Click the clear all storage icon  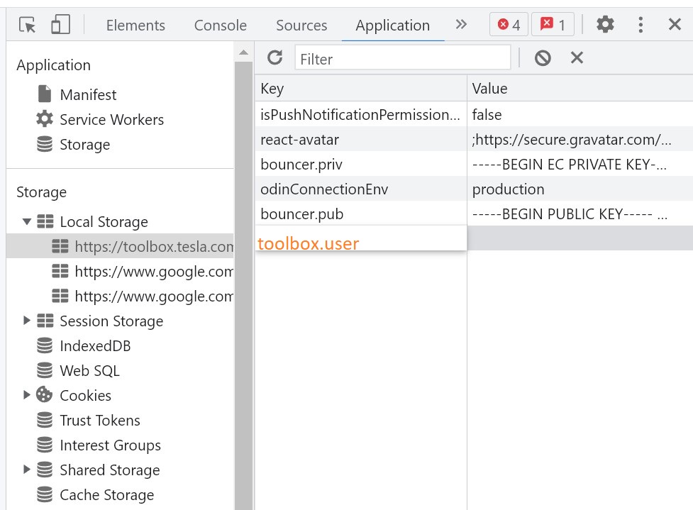[543, 58]
